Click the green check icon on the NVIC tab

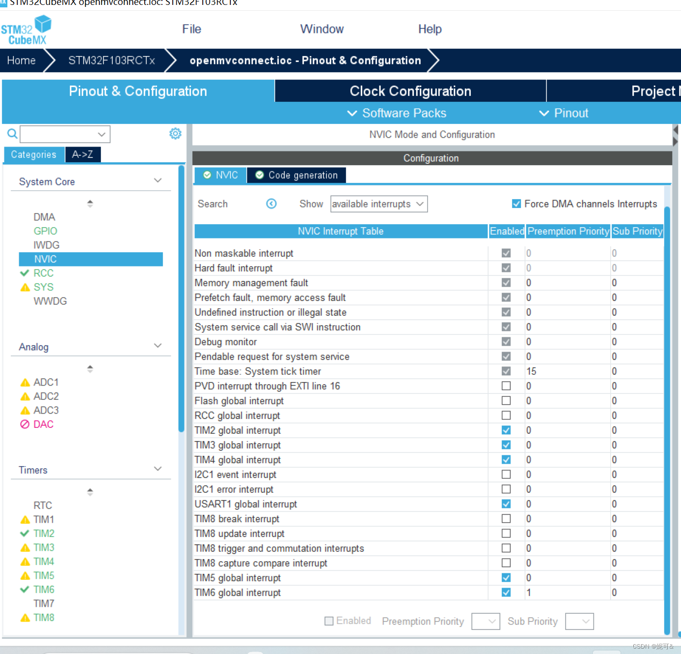click(207, 175)
